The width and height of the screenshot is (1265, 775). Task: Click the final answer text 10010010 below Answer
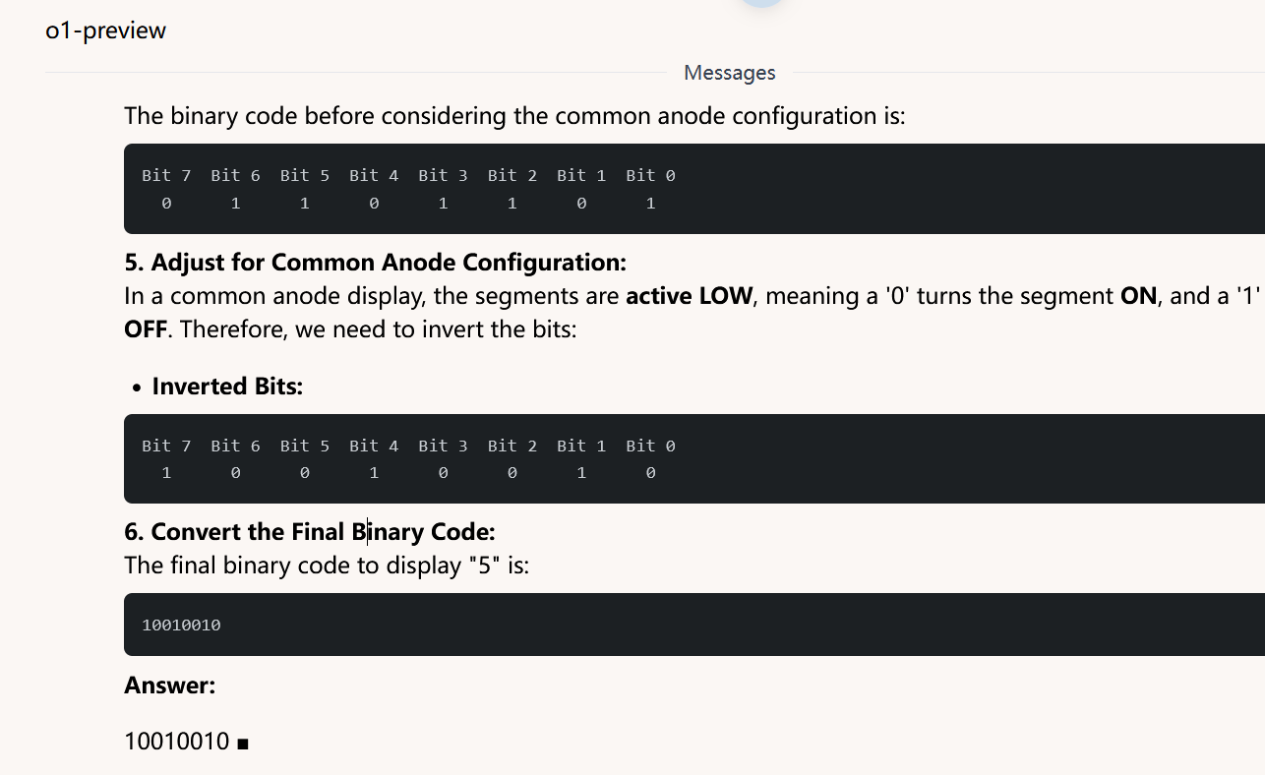pos(177,742)
